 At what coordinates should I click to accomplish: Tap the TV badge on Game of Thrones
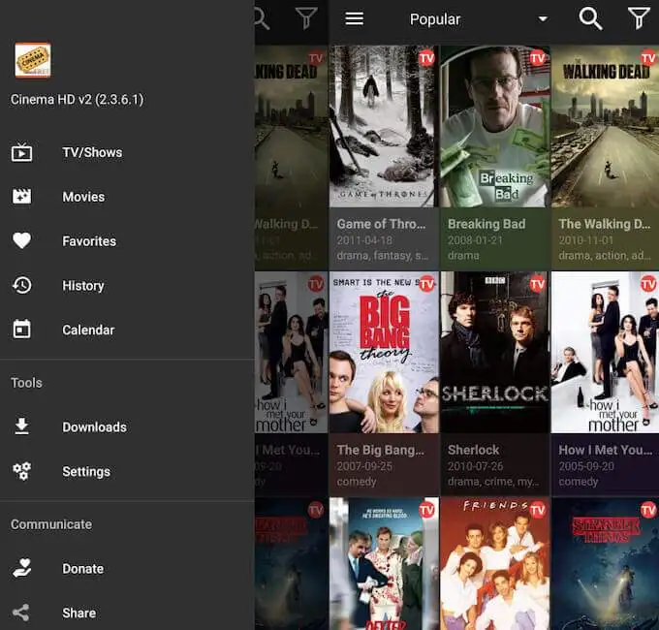426,58
